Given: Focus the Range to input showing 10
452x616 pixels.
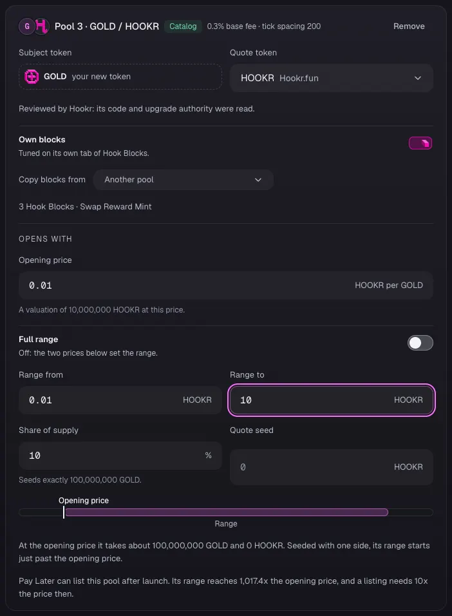Looking at the screenshot, I should click(332, 400).
